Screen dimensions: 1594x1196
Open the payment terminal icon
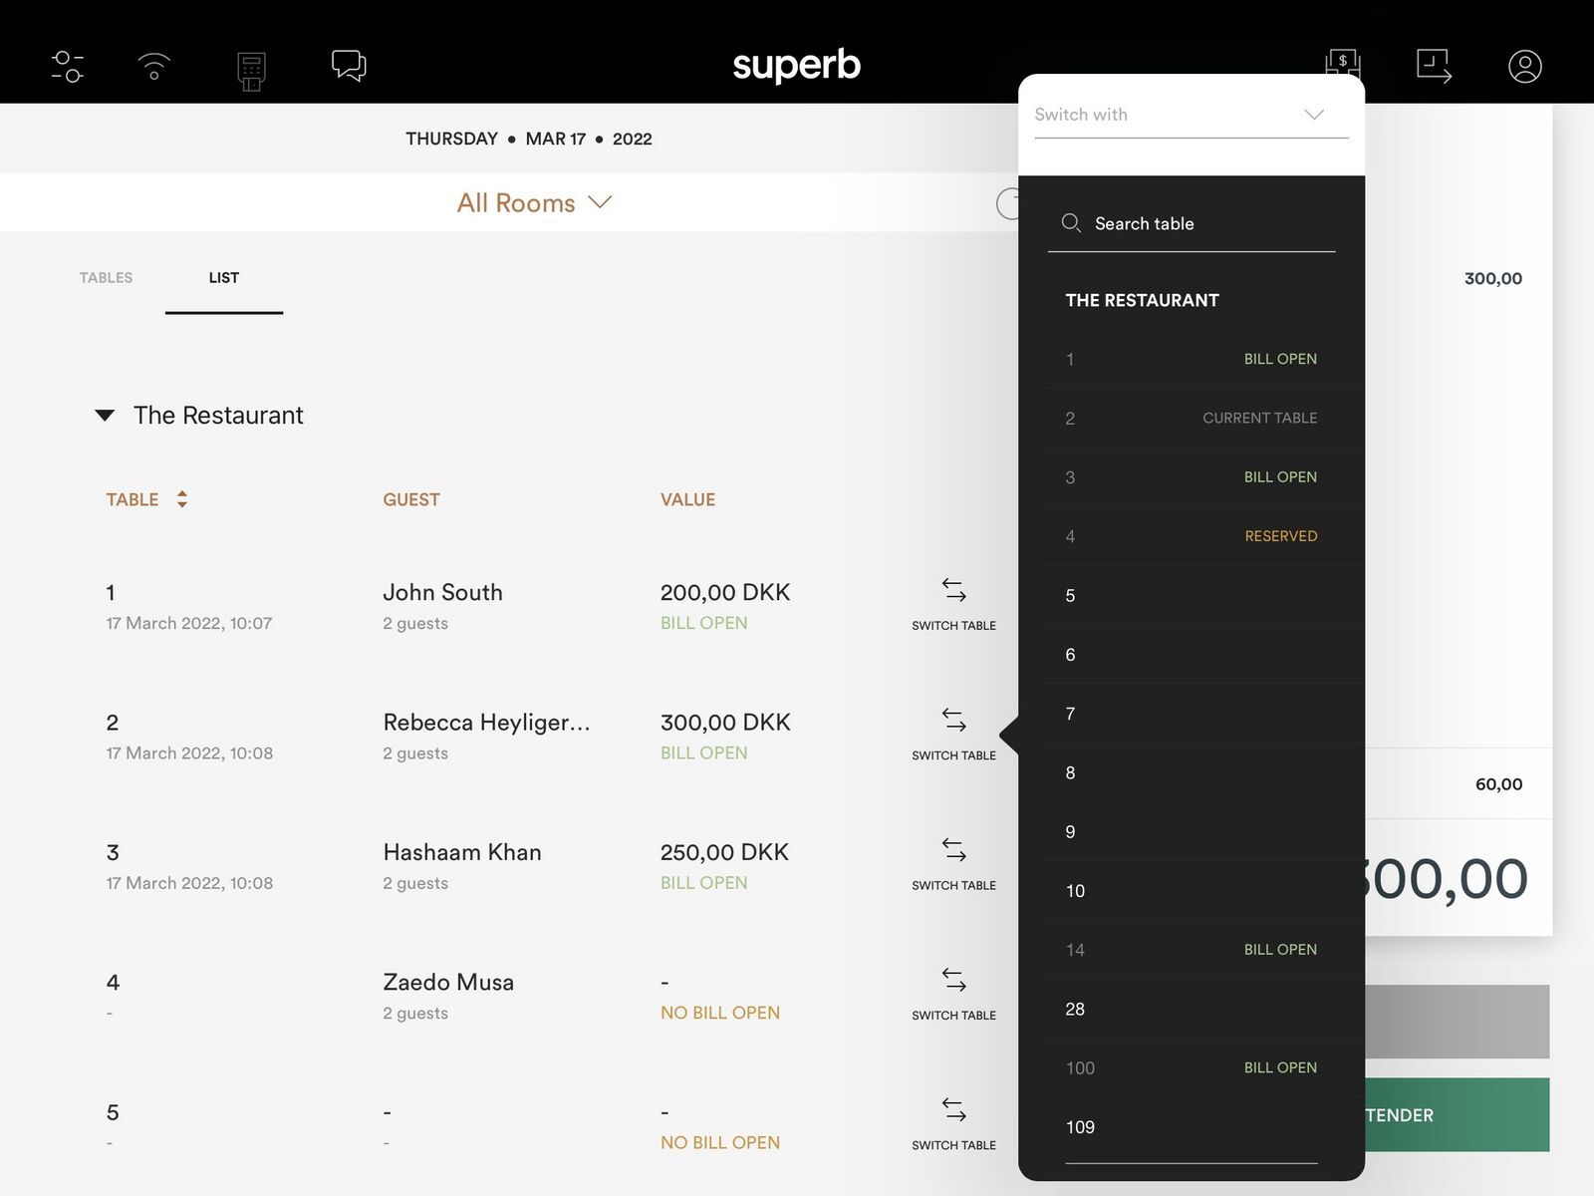pos(251,71)
